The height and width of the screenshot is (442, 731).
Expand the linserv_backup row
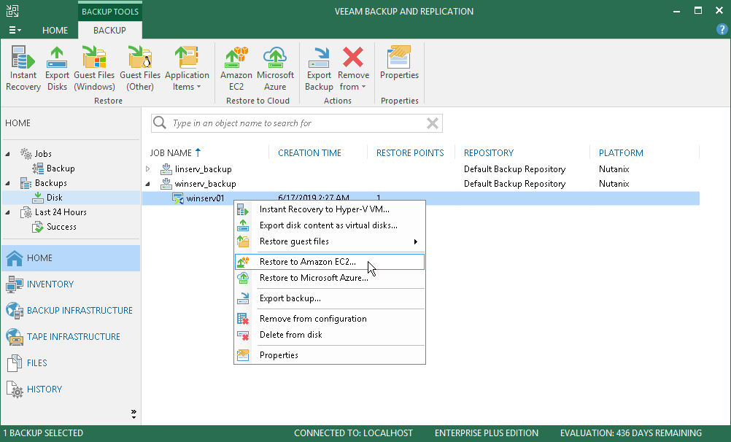[x=148, y=168]
